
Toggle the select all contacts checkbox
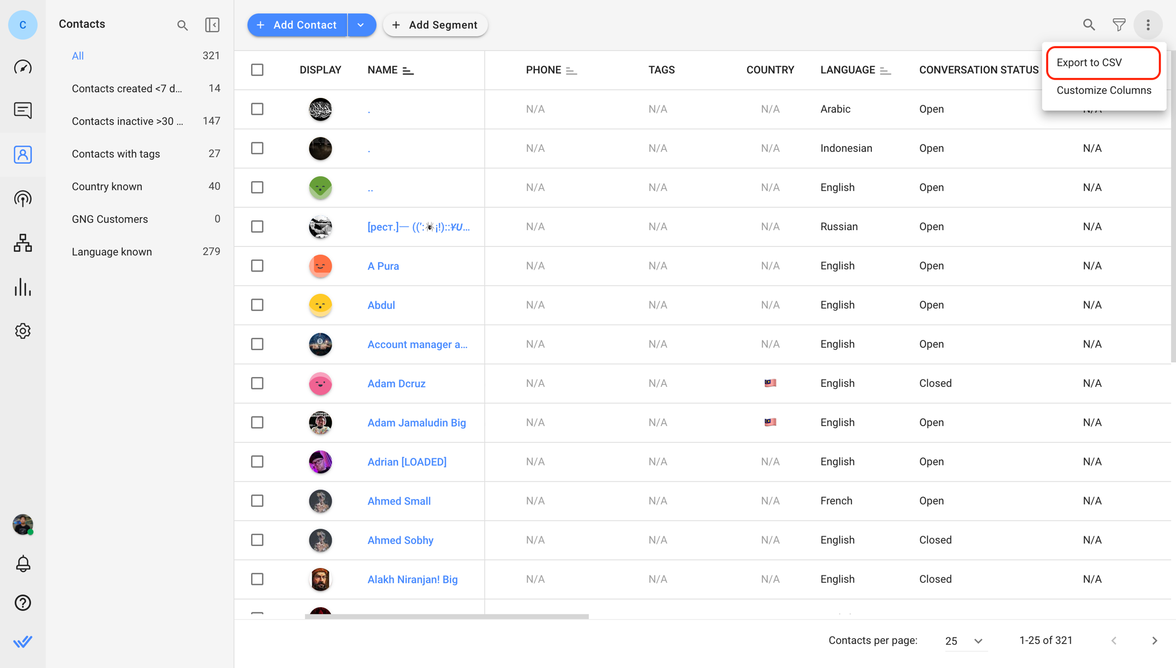pyautogui.click(x=257, y=70)
